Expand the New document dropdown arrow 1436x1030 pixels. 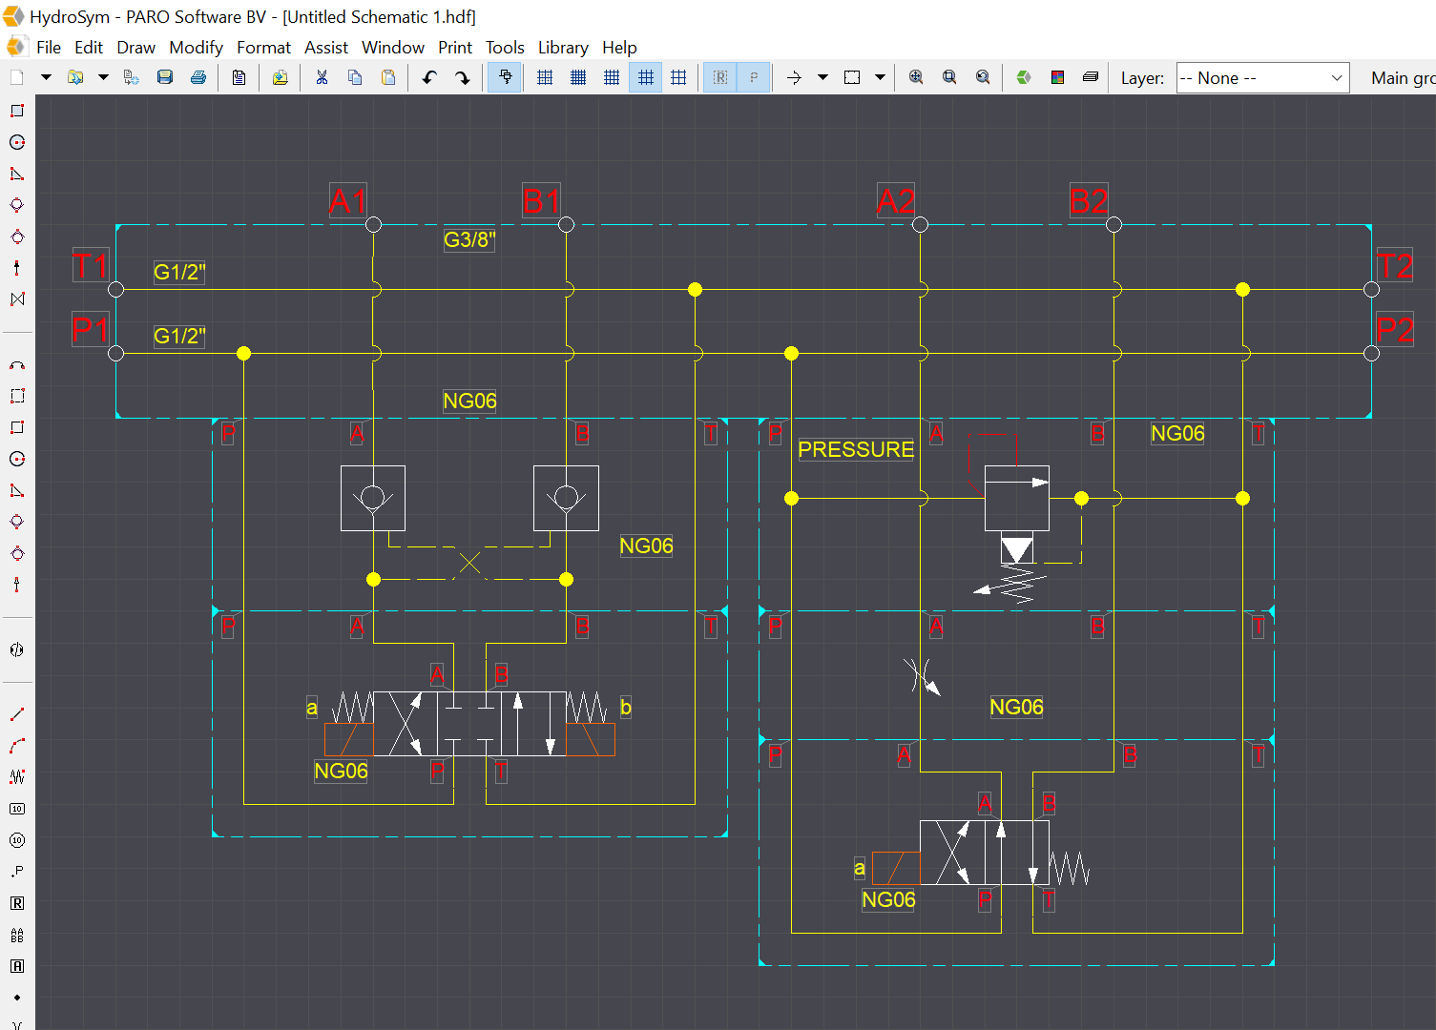[46, 77]
